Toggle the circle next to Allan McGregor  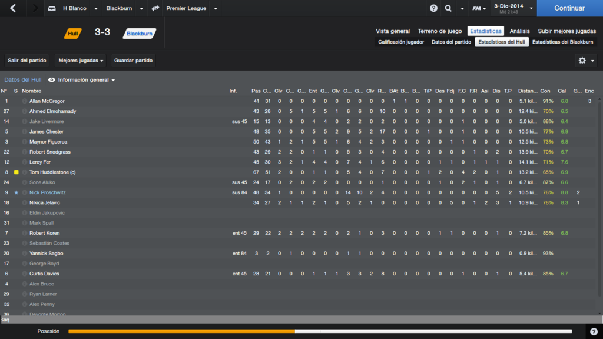25,101
